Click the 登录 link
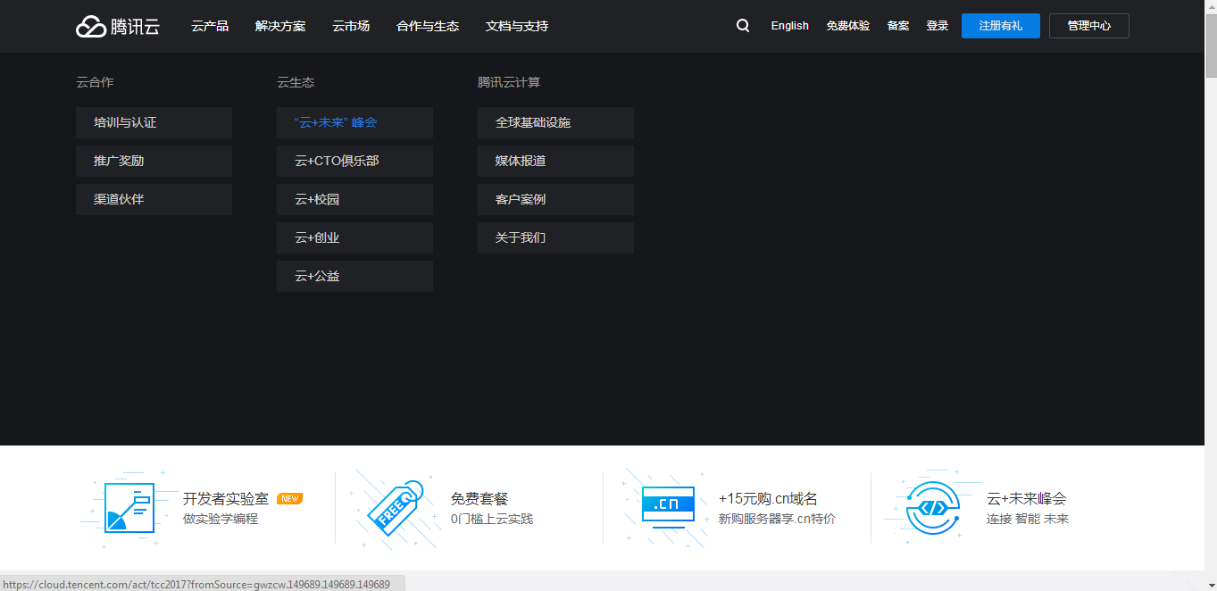The image size is (1217, 591). [938, 26]
